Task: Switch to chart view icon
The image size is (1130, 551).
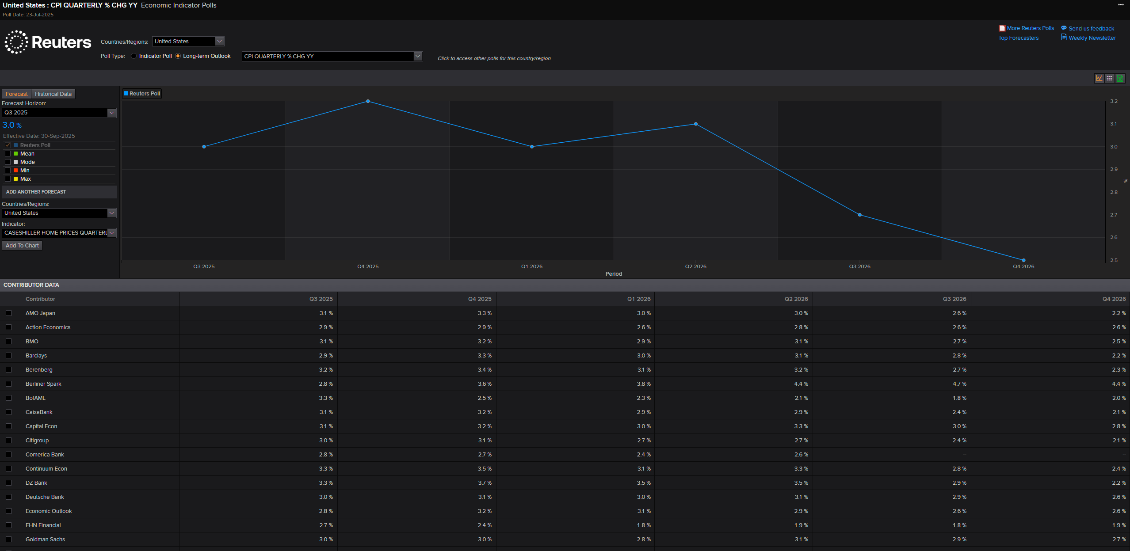Action: click(1099, 78)
